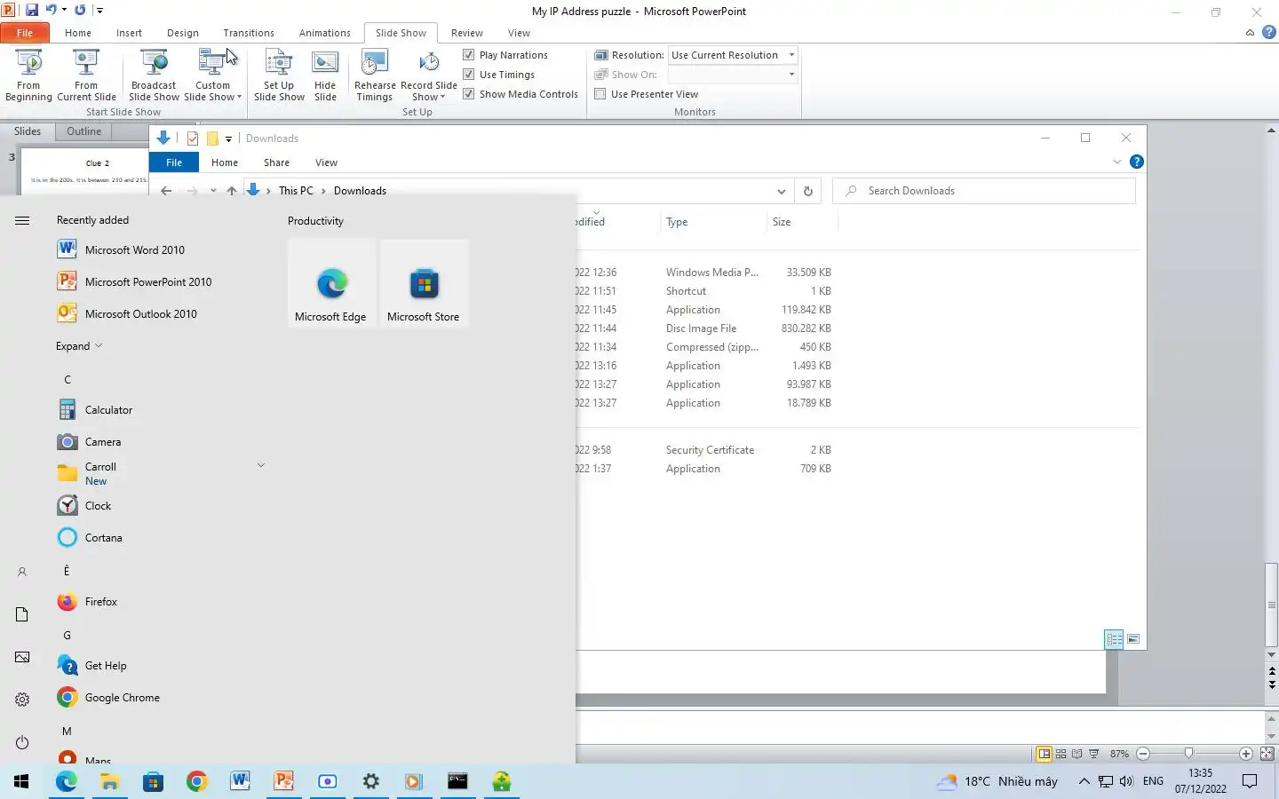Expand the Recently added list

tap(79, 346)
